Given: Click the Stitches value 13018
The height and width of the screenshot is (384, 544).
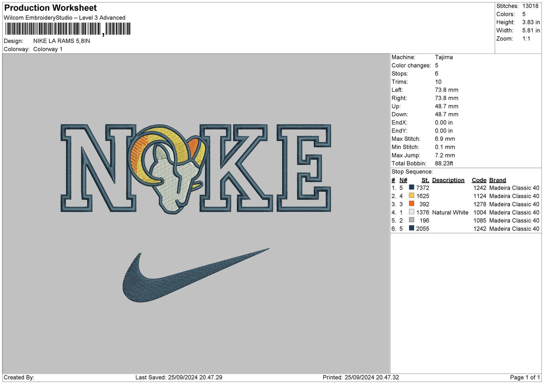Looking at the screenshot, I should pyautogui.click(x=531, y=6).
